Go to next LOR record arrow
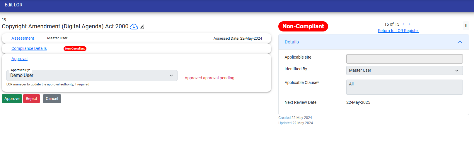This screenshot has width=474, height=144. 410,24
